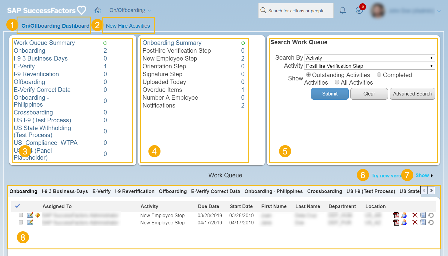Click the red X delete icon in 04/17/2019 row
448x256 pixels.
pyautogui.click(x=415, y=222)
